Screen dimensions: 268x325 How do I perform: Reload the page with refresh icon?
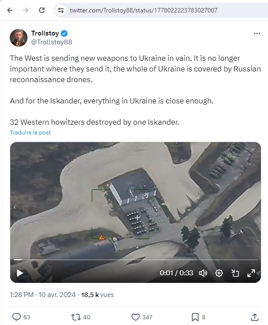coord(42,10)
